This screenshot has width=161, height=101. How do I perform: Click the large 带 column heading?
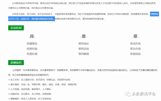[x=135, y=37]
